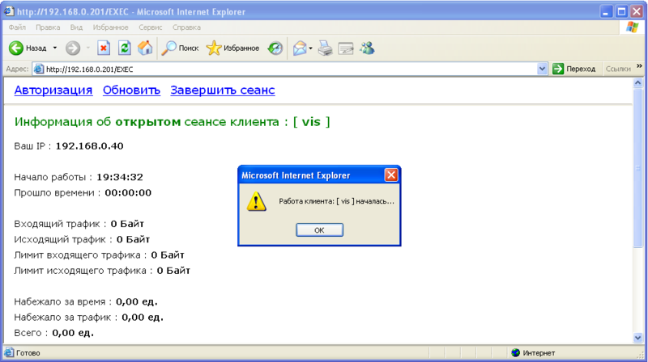
Task: Open the Файл menu
Action: [17, 27]
